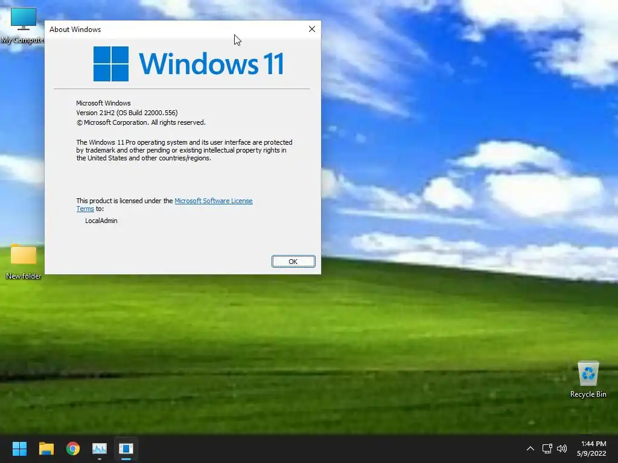
Task: Open File Explorer from the taskbar
Action: 46,449
